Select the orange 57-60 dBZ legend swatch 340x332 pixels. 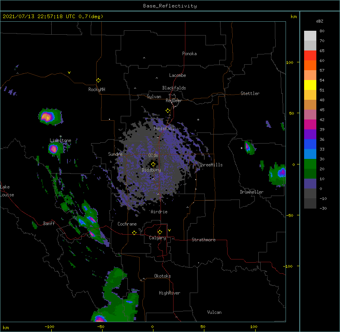pyautogui.click(x=310, y=65)
